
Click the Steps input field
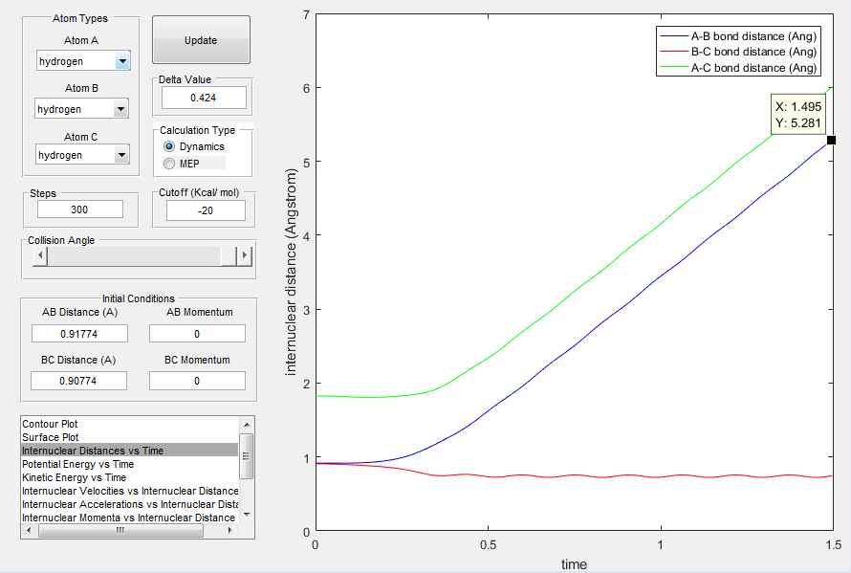click(x=79, y=209)
